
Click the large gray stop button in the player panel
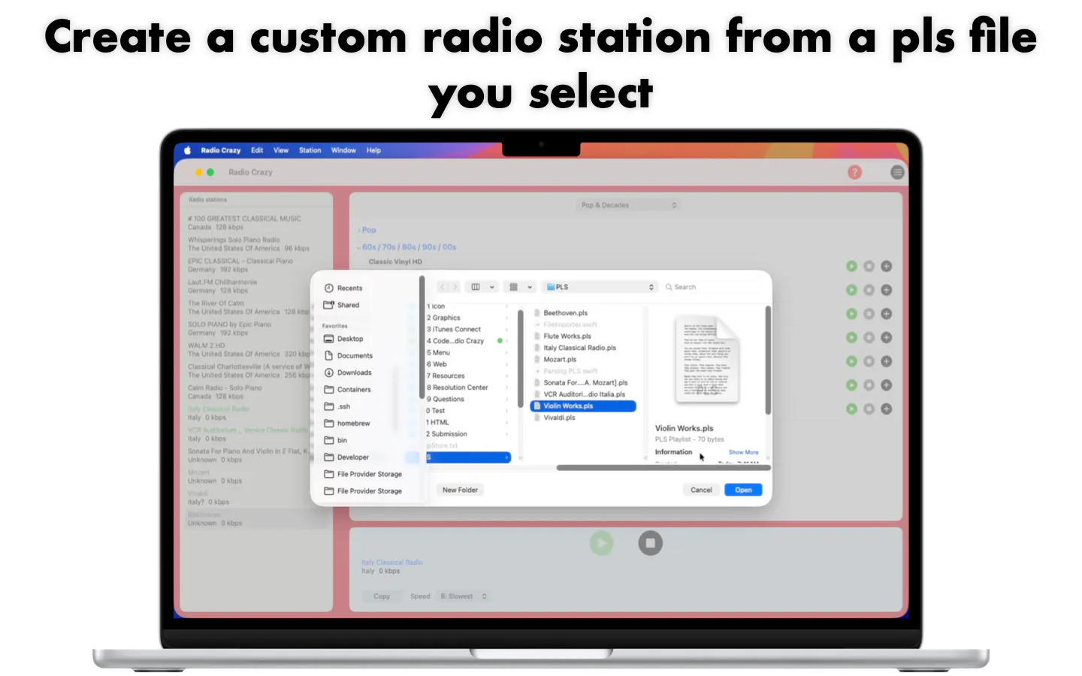651,543
